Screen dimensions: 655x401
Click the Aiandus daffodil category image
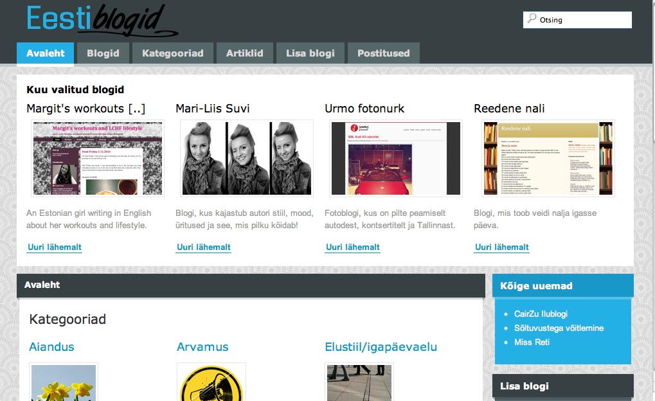point(64,382)
